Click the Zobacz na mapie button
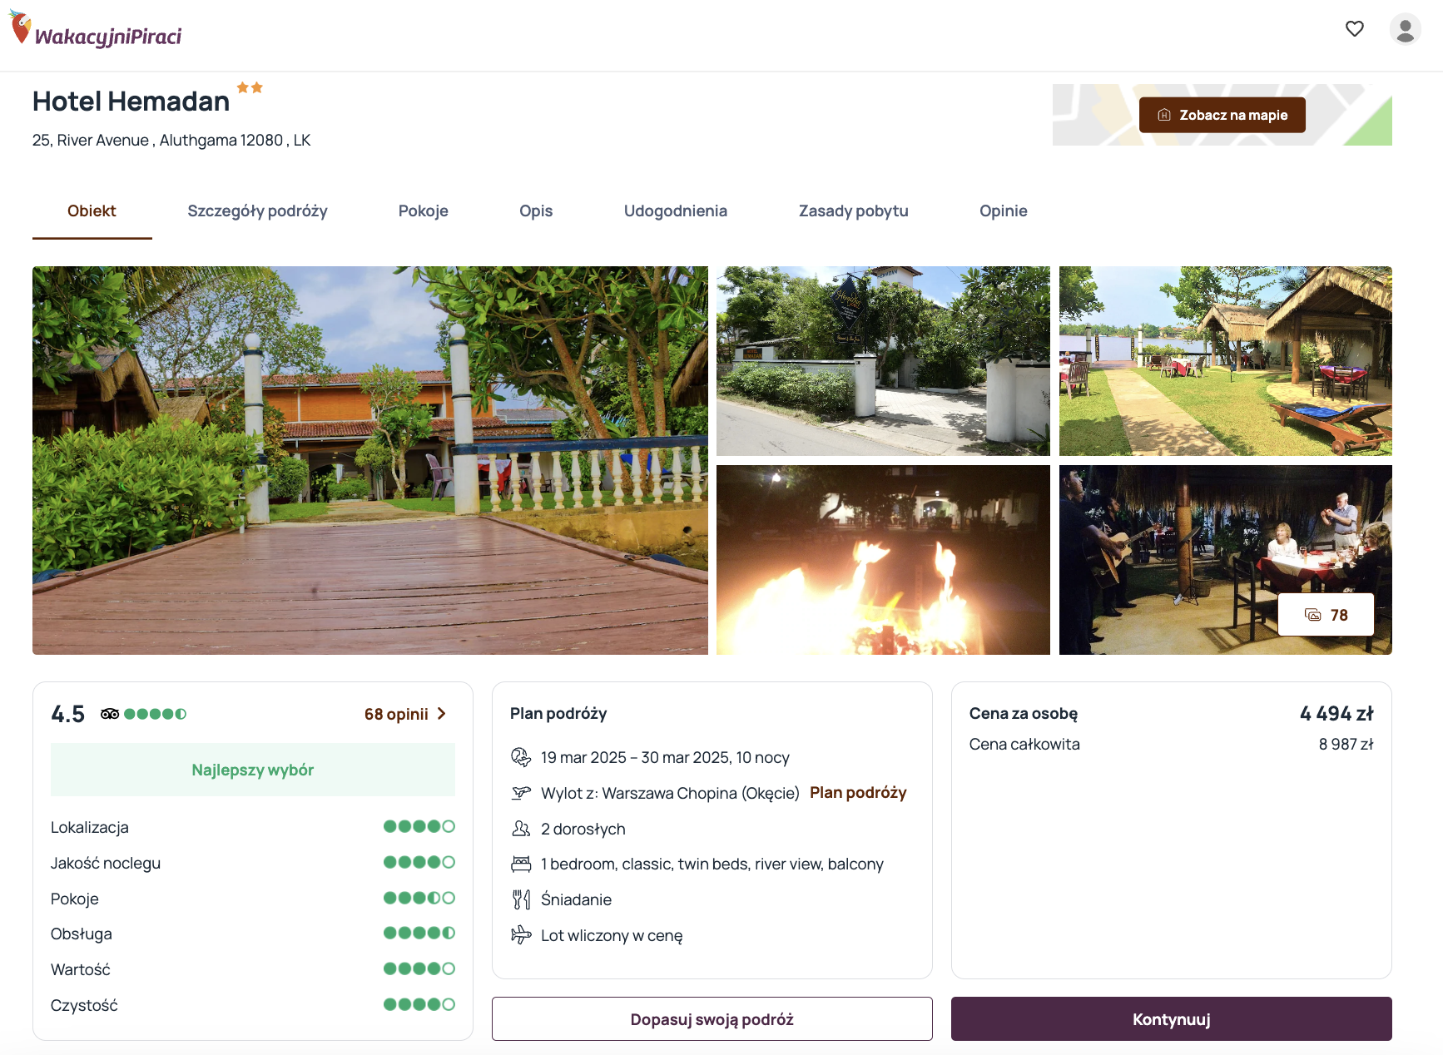Image resolution: width=1443 pixels, height=1055 pixels. pyautogui.click(x=1222, y=115)
